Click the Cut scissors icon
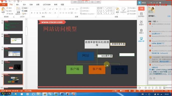 pyautogui.click(x=7, y=8)
